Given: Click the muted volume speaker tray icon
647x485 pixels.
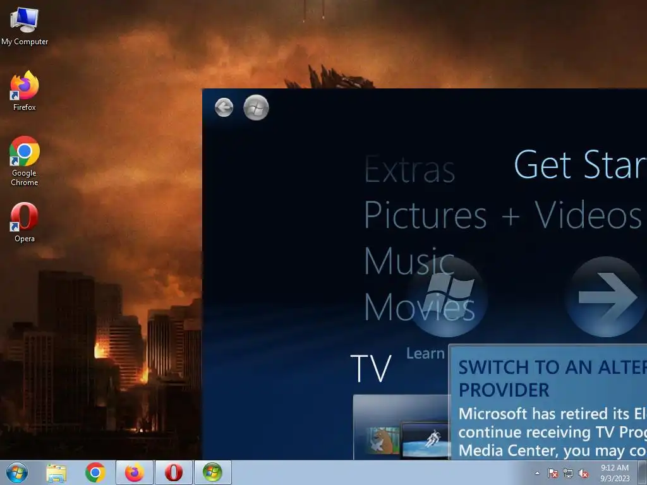Looking at the screenshot, I should [x=583, y=473].
